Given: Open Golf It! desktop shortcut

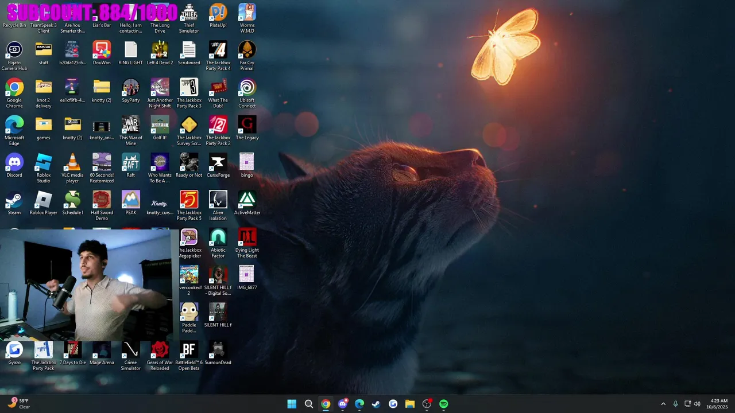Looking at the screenshot, I should pos(160,128).
